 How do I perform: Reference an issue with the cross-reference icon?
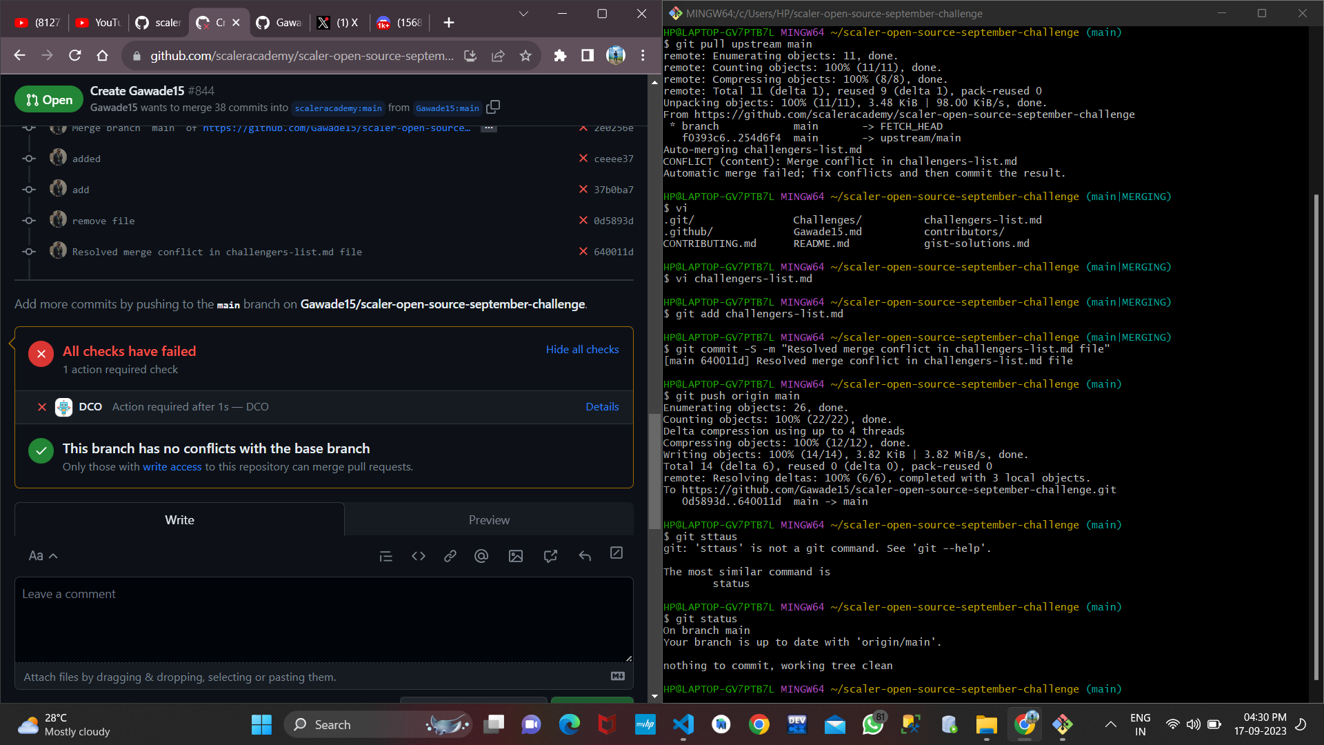550,555
